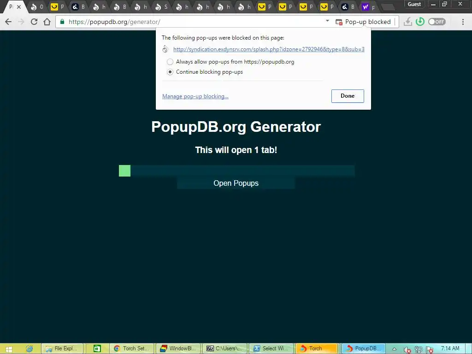472x354 pixels.
Task: Click the tab count slider green handle
Action: (x=124, y=171)
